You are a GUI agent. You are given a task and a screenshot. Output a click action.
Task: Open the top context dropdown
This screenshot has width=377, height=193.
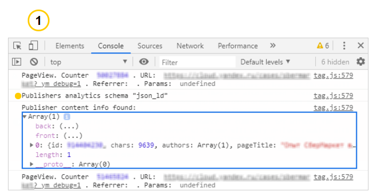pos(88,62)
